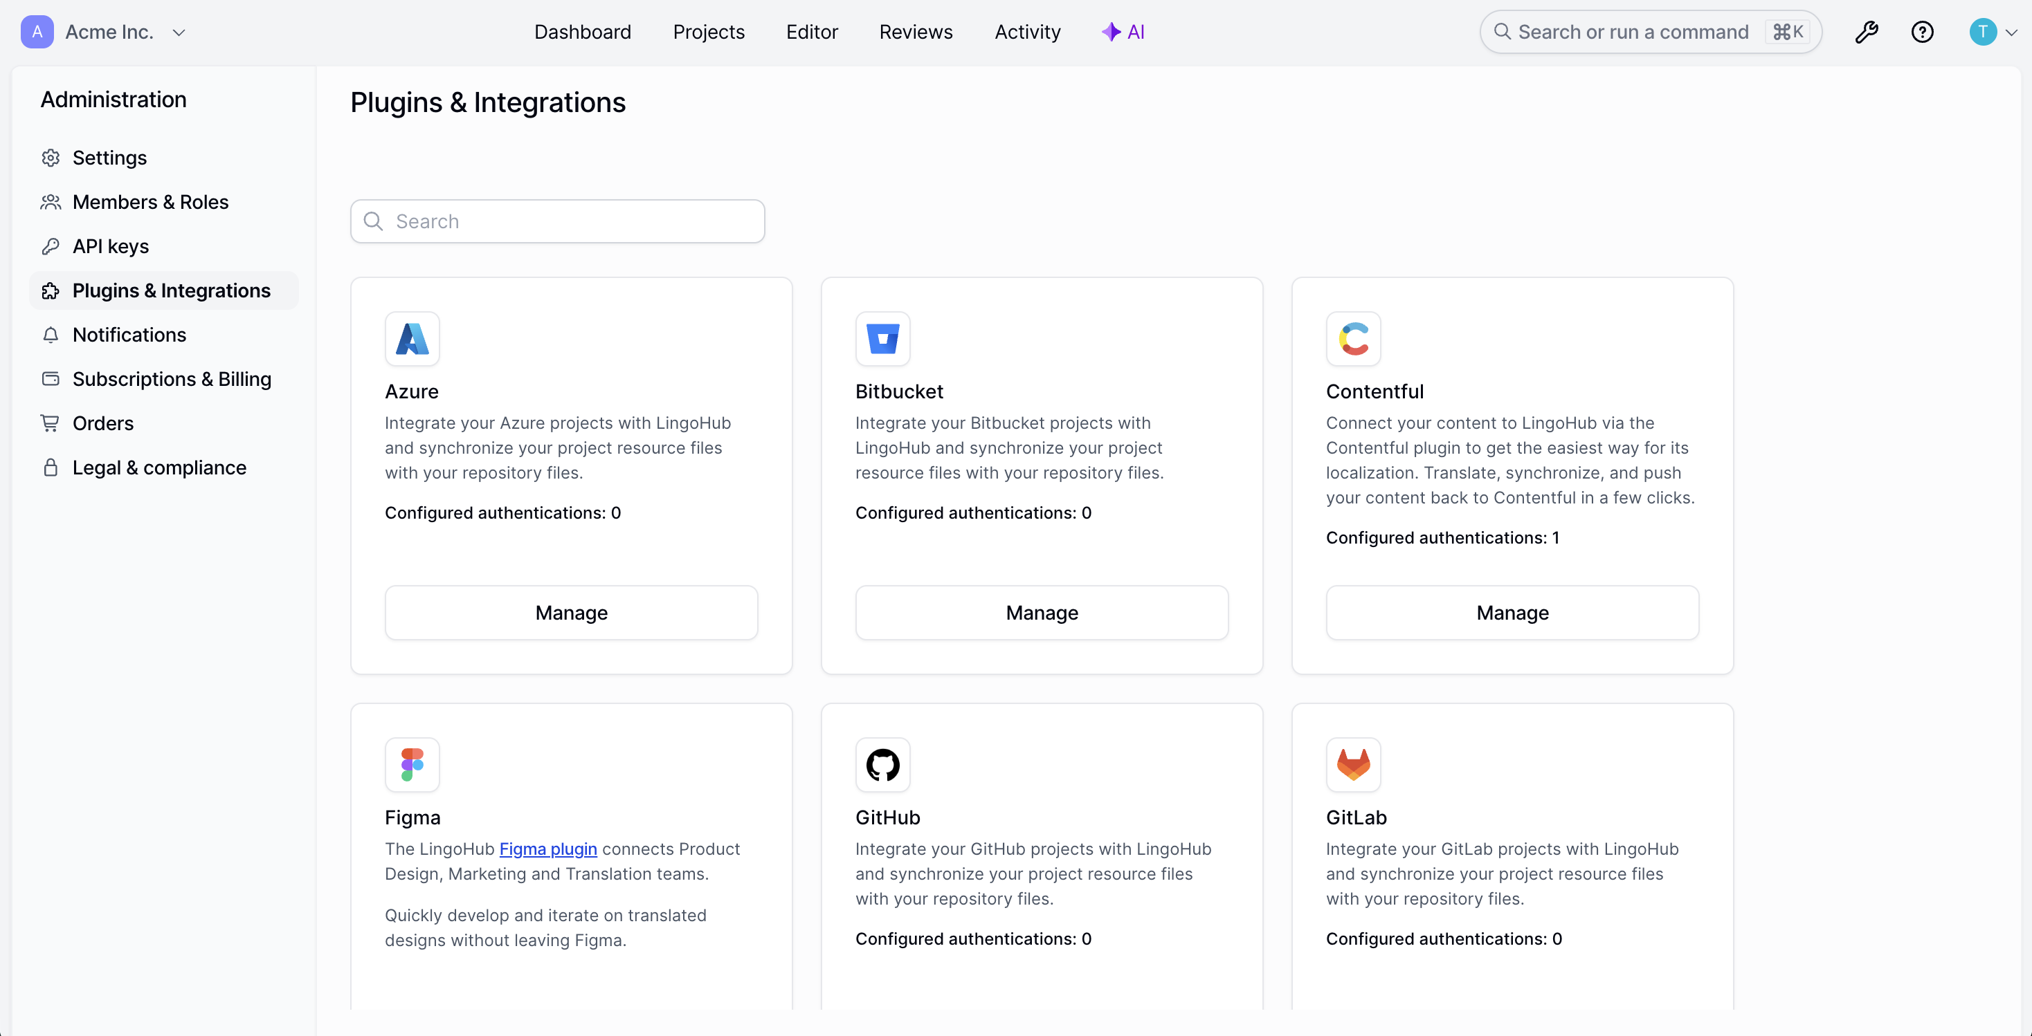This screenshot has width=2032, height=1036.
Task: Open the Reviews tab
Action: tap(916, 33)
